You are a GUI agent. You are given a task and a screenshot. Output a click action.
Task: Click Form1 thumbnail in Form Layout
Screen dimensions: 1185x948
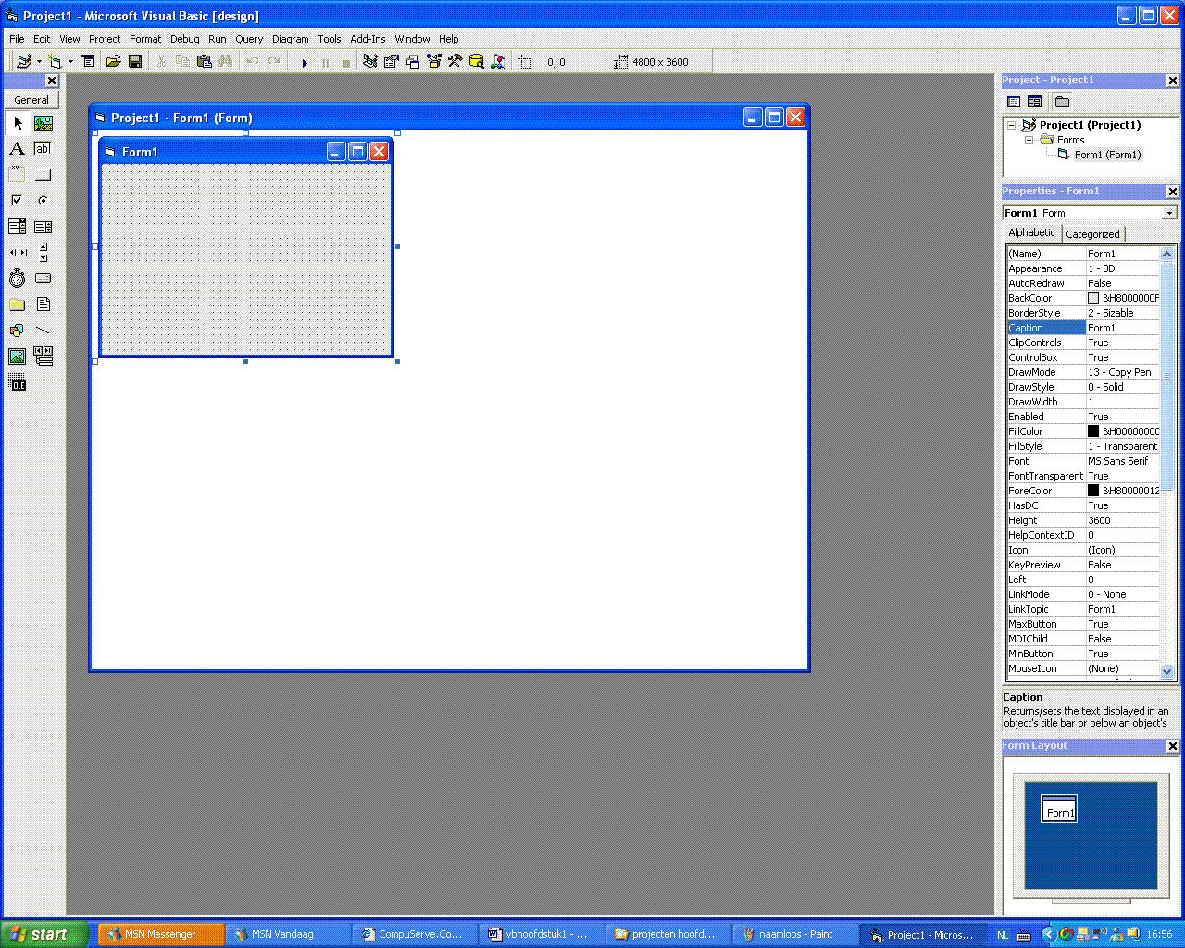tap(1059, 808)
